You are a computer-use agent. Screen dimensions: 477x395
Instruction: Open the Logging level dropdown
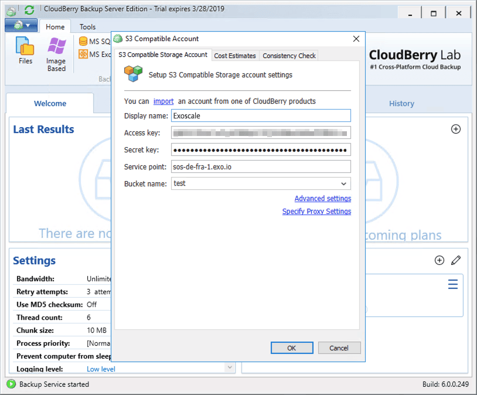230,369
